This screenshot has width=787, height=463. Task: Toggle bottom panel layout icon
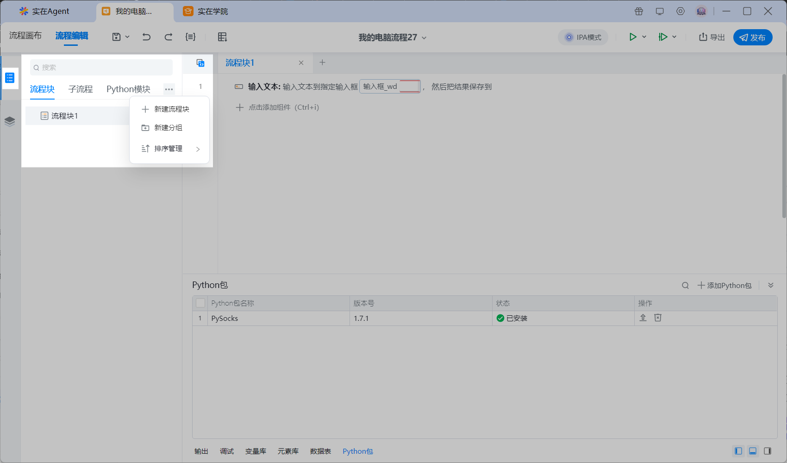(753, 451)
